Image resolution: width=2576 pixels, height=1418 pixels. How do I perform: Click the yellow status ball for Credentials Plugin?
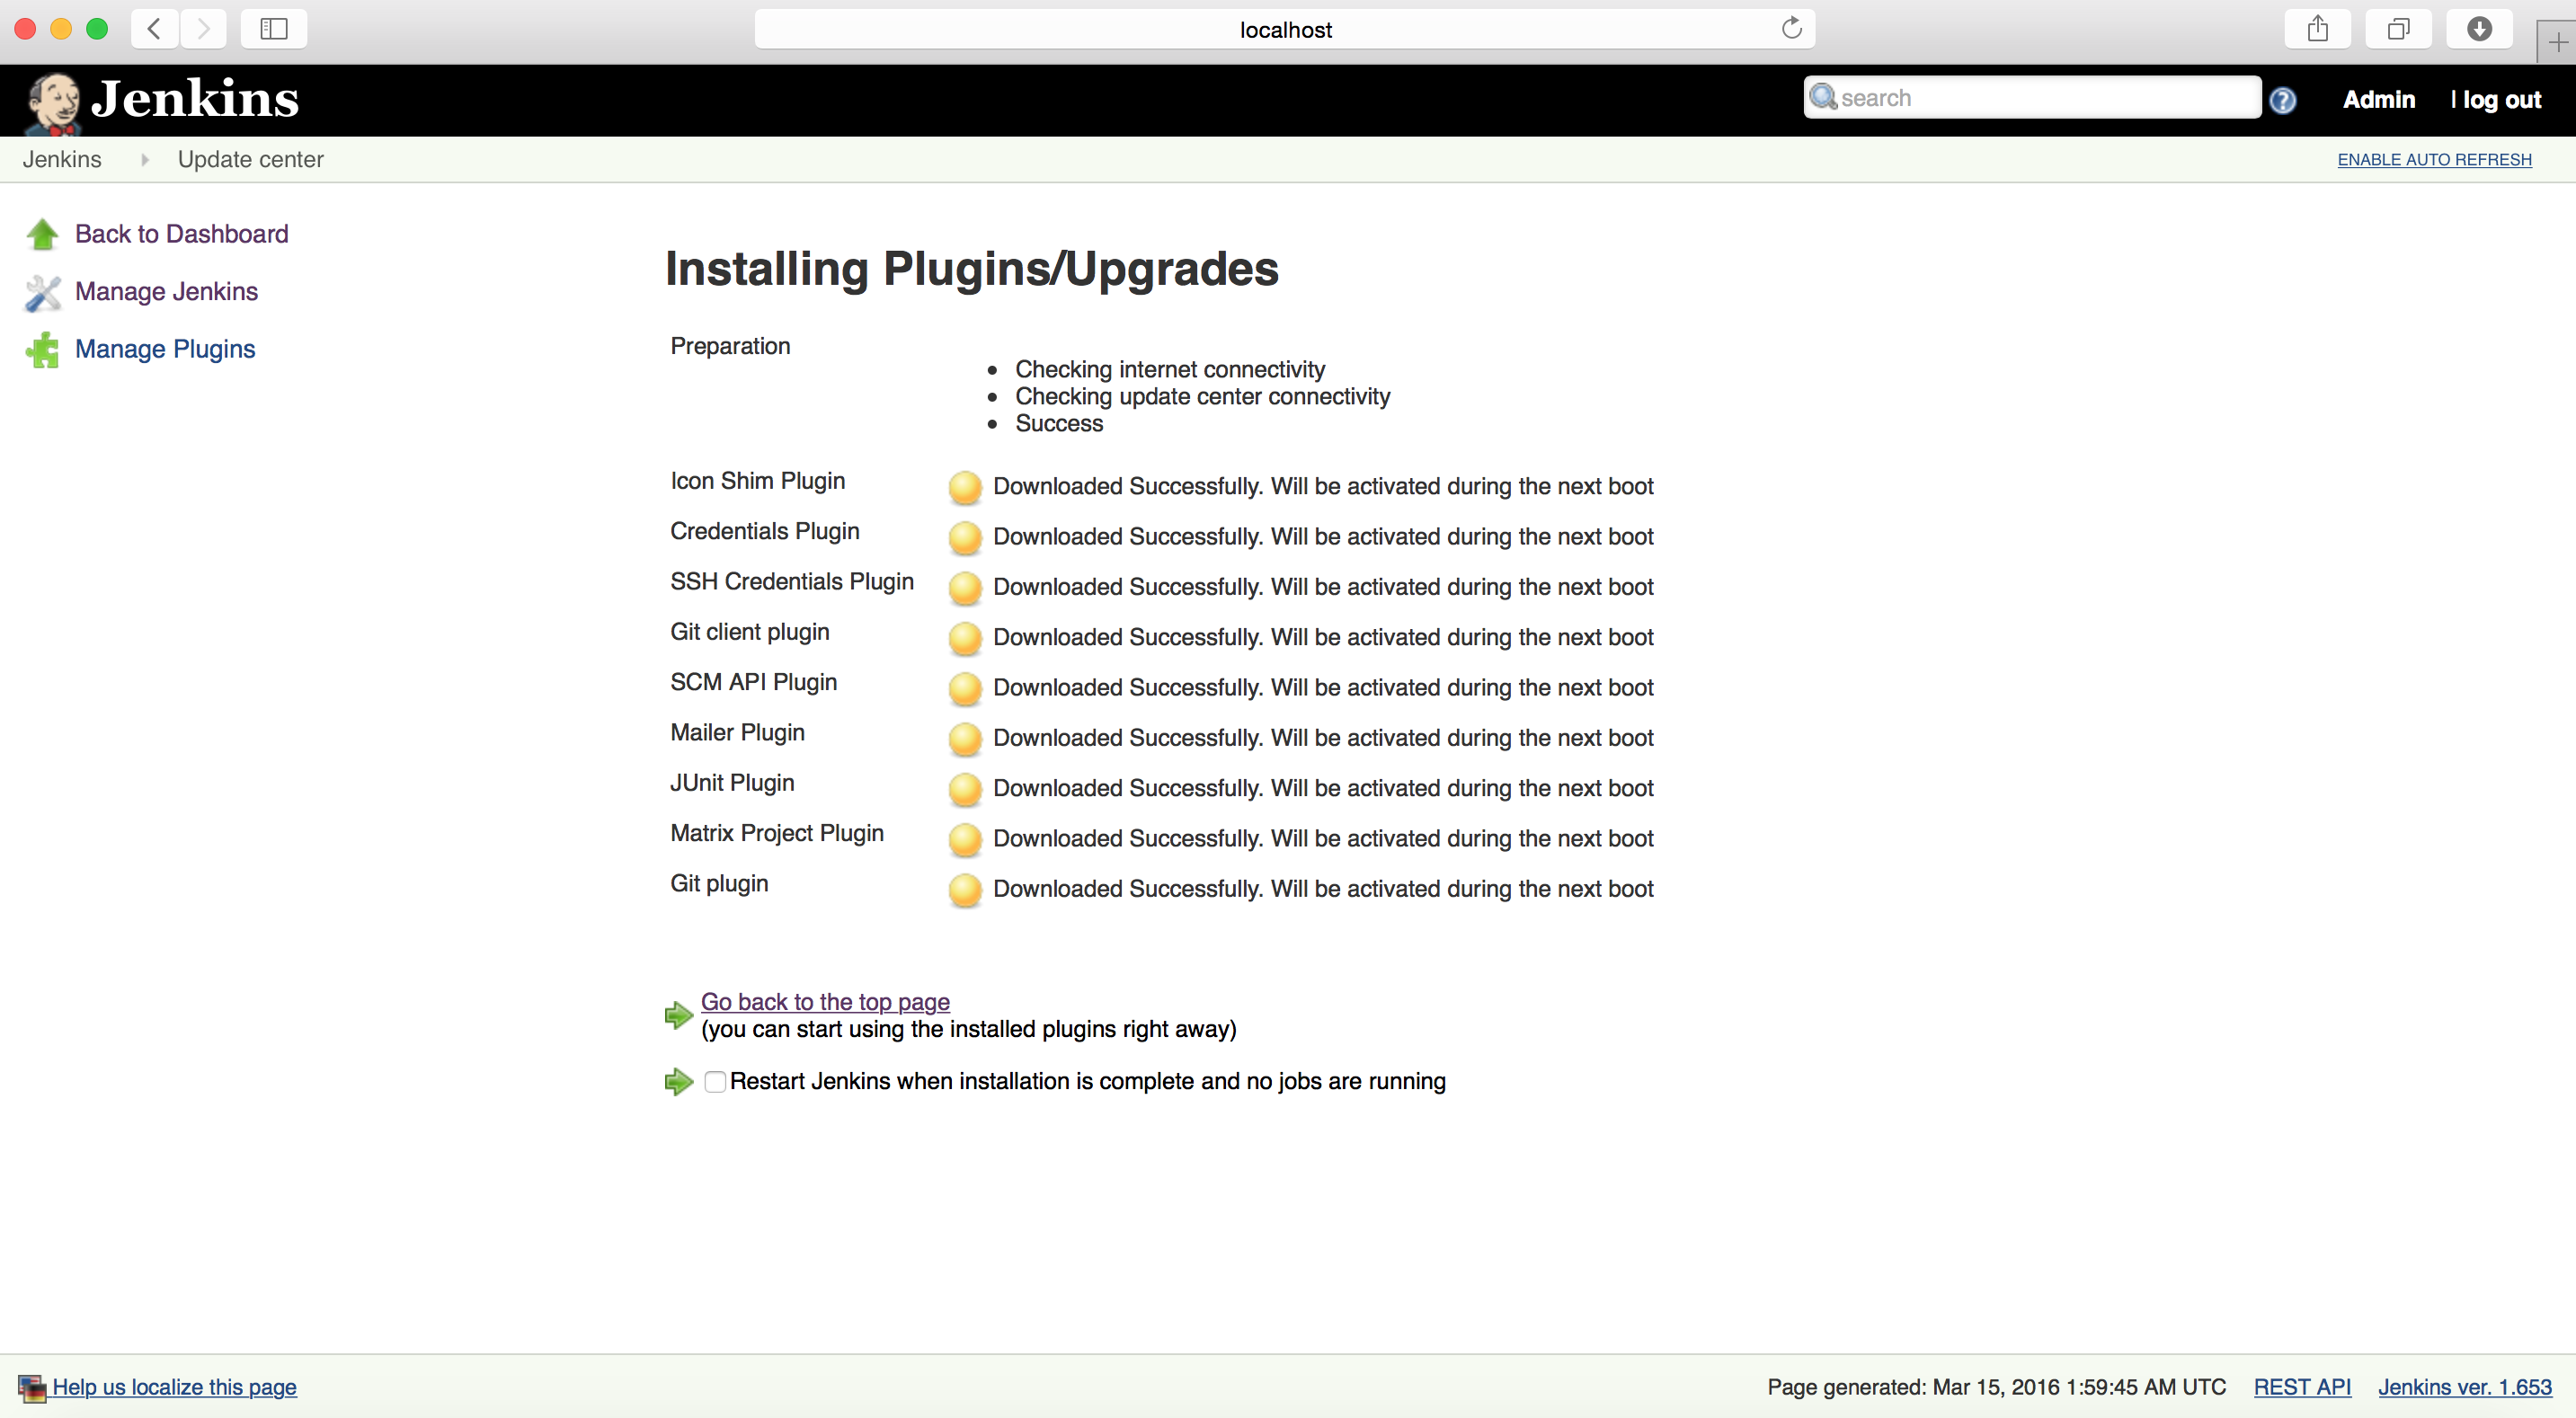coord(965,537)
